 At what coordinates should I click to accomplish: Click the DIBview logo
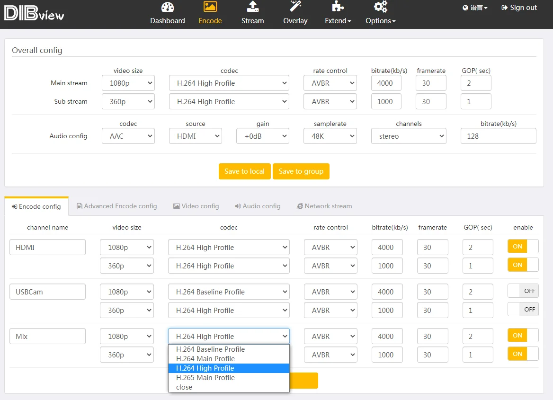[x=34, y=13]
